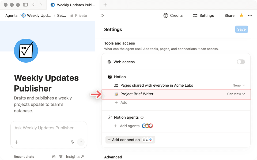Click Add under Notion pages
The image size is (257, 160).
pos(121,102)
